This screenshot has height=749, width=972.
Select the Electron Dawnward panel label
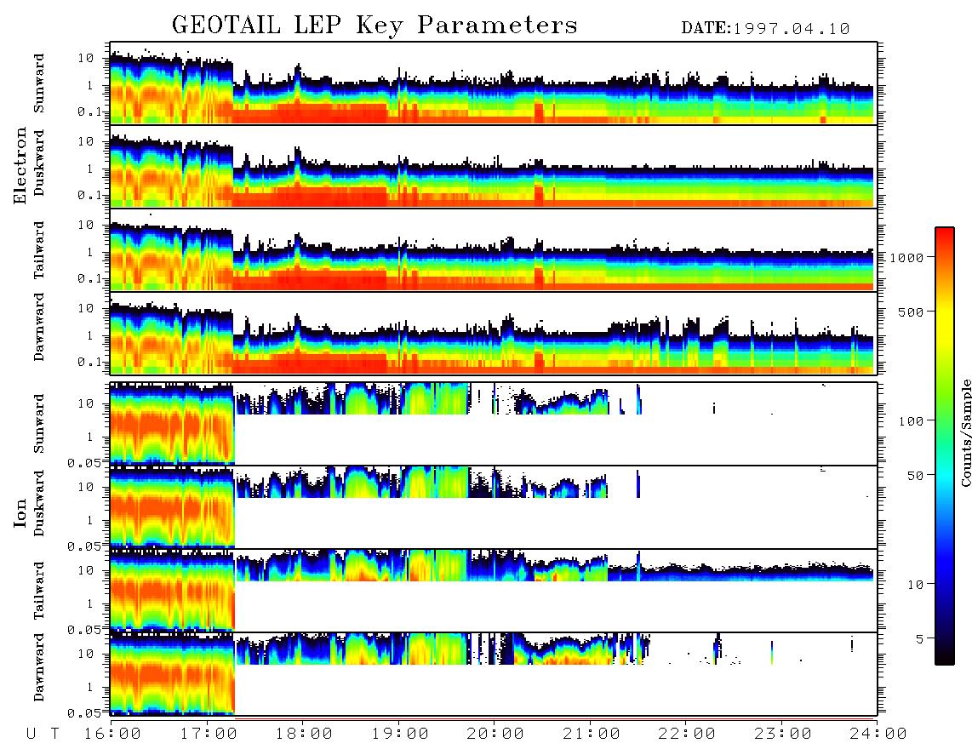[39, 327]
